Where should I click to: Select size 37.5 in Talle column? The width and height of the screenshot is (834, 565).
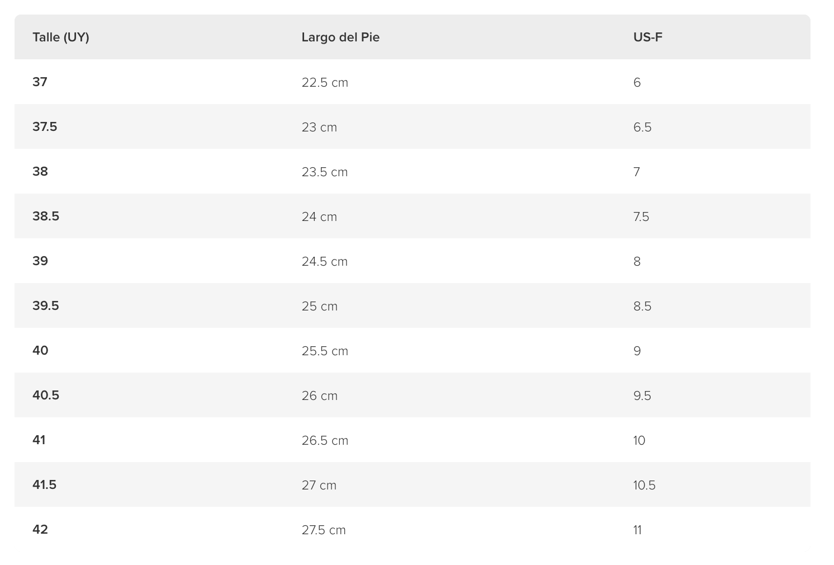point(45,127)
